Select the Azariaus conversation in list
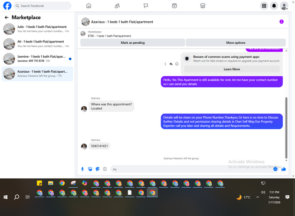 click(37, 74)
